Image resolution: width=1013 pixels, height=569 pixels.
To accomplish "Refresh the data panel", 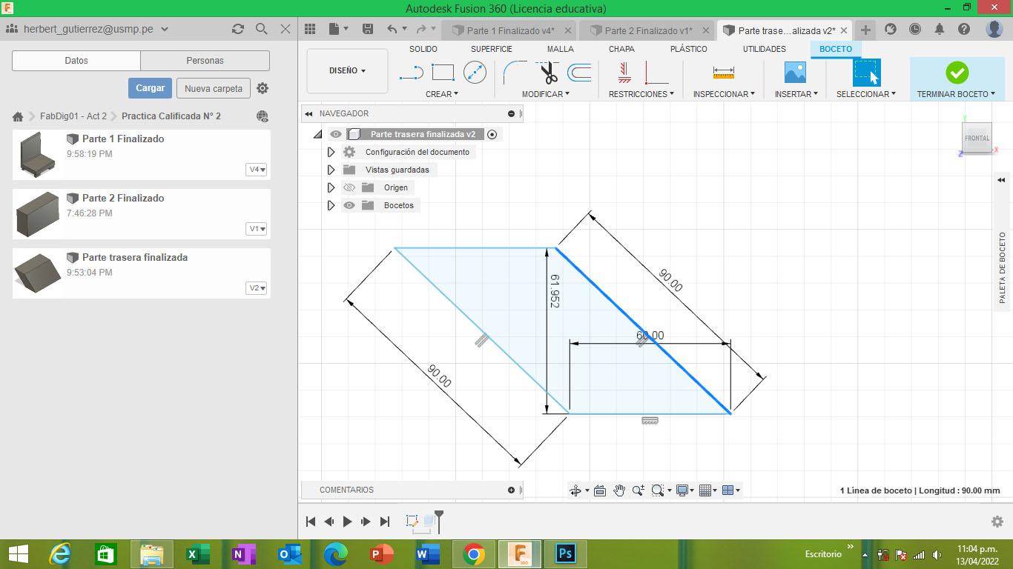I will click(x=237, y=29).
